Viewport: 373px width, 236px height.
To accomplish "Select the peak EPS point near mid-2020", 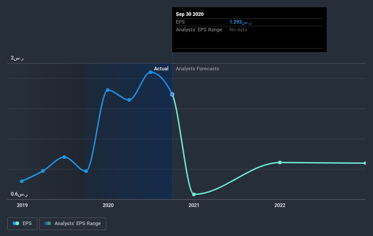I will point(150,72).
